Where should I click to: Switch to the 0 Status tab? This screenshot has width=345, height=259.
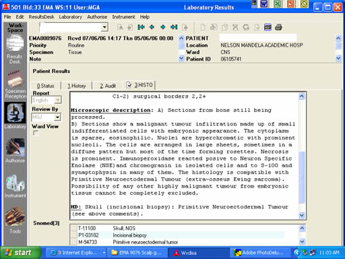coord(46,86)
